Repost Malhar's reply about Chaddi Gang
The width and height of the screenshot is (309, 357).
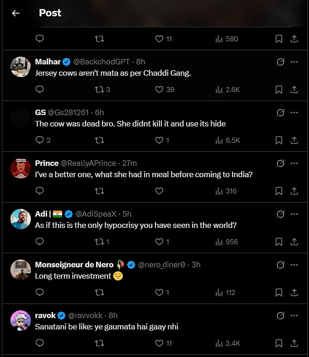click(99, 90)
